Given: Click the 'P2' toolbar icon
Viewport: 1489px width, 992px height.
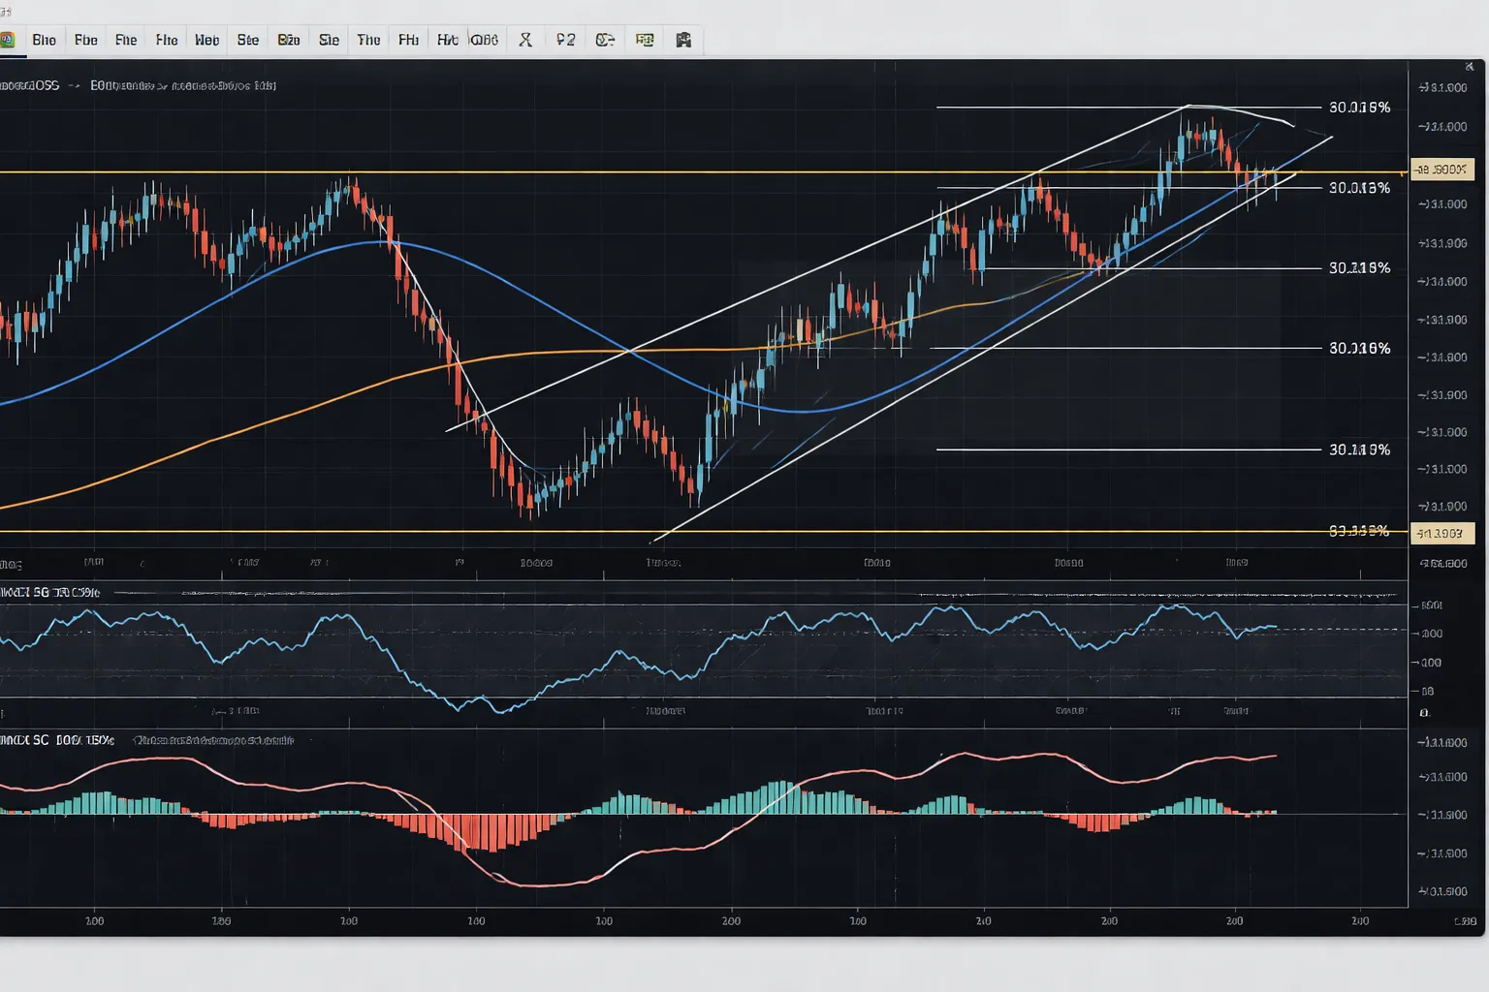Looking at the screenshot, I should click(x=566, y=40).
